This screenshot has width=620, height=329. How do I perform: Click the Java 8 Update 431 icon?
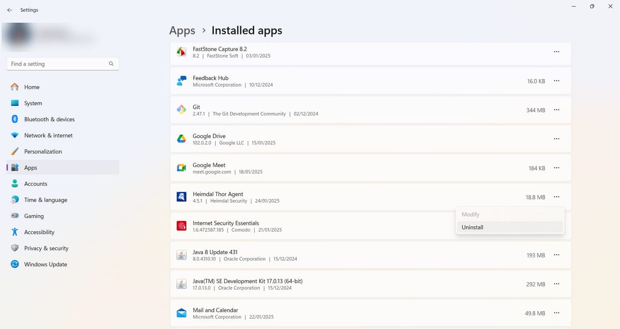(x=181, y=255)
